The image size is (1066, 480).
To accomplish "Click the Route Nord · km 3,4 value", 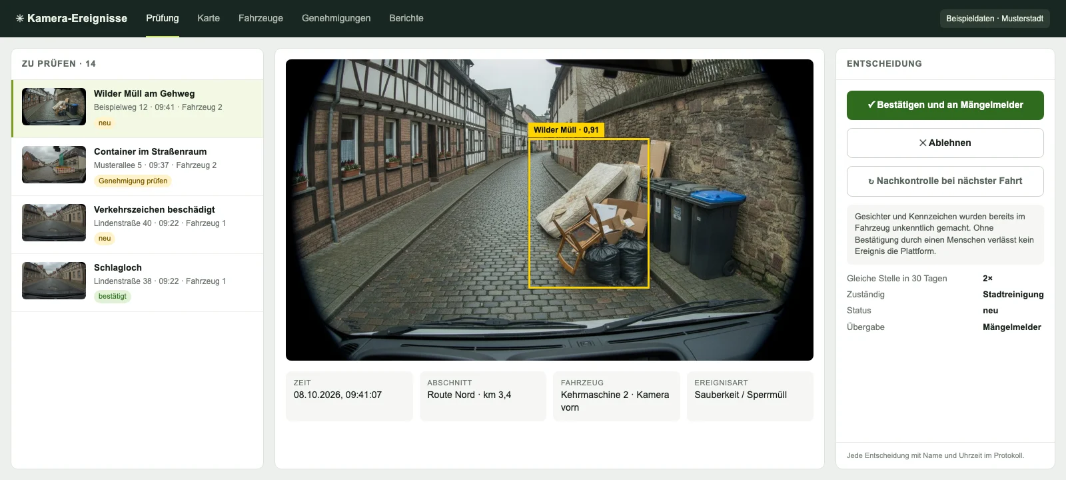I will coord(469,395).
